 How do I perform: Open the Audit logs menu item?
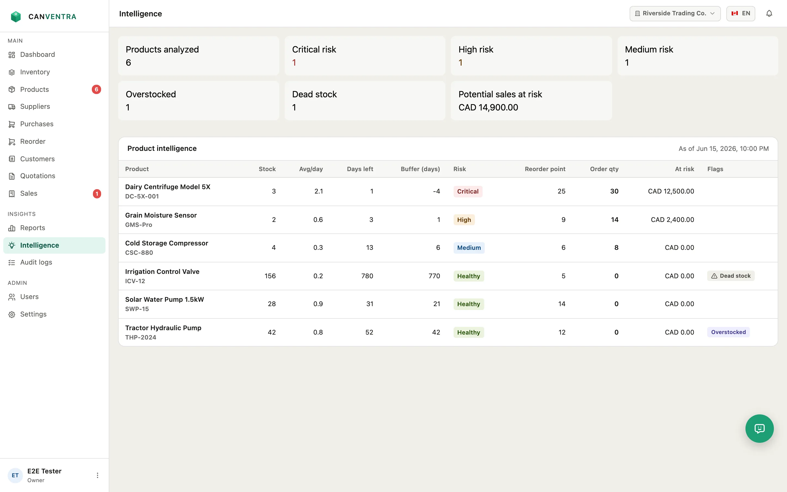[54, 263]
